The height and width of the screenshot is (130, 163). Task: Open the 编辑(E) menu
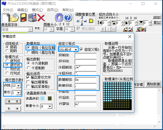(22, 10)
